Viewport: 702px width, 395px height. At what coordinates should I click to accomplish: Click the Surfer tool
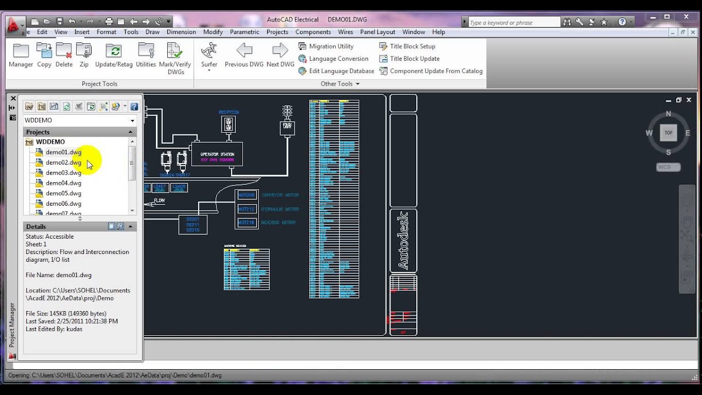(209, 55)
